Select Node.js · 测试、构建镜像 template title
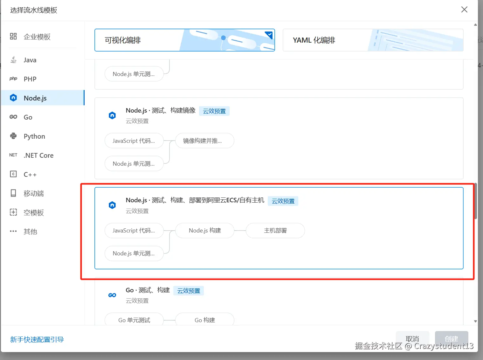The image size is (483, 360). click(x=161, y=110)
